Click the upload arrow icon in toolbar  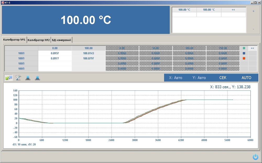point(37,78)
